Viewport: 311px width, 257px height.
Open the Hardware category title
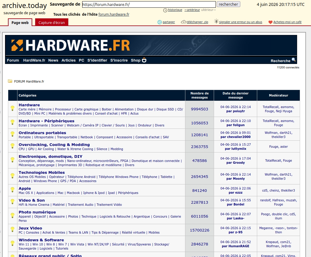tap(29, 105)
